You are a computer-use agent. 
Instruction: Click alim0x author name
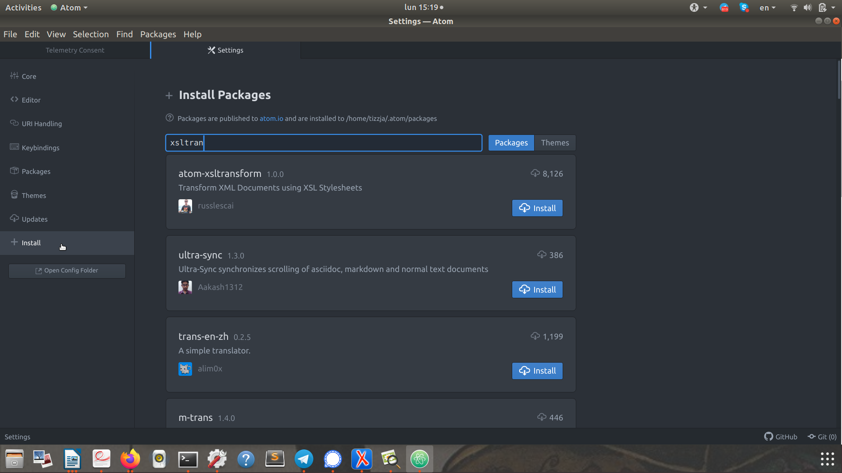[x=210, y=369]
